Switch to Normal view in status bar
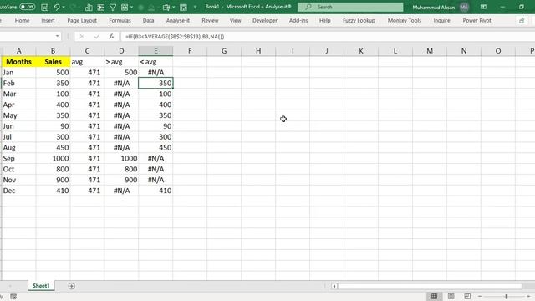The height and width of the screenshot is (301, 535). [434, 296]
